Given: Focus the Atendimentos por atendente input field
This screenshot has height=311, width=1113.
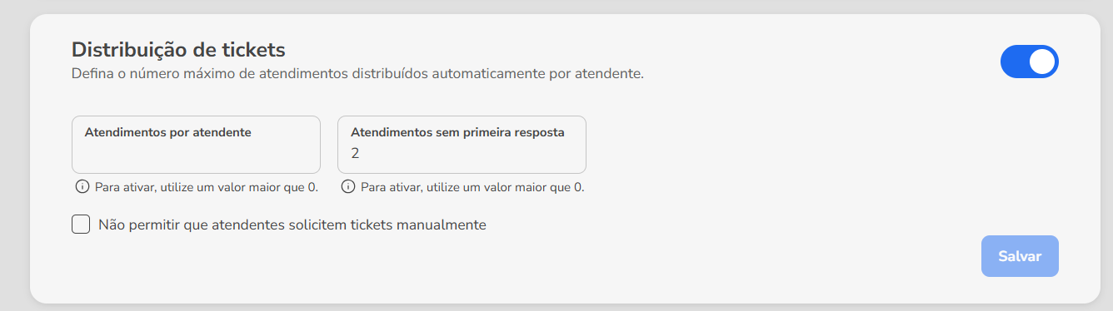Looking at the screenshot, I should click(196, 145).
